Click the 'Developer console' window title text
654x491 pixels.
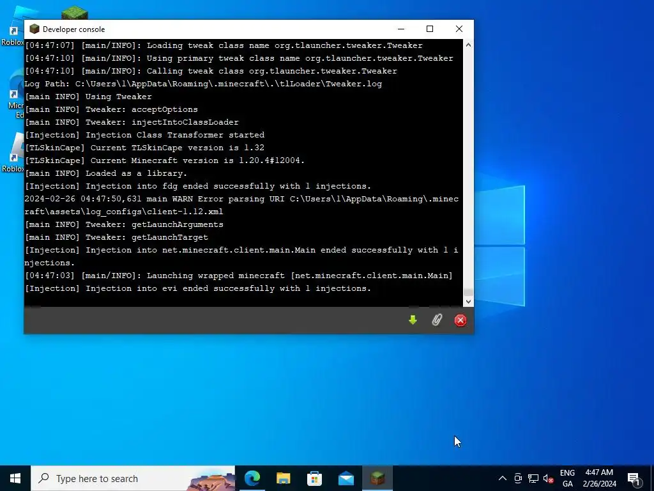pyautogui.click(x=74, y=29)
